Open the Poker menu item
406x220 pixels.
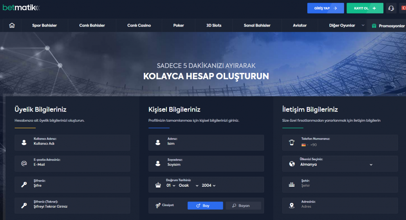pos(178,25)
